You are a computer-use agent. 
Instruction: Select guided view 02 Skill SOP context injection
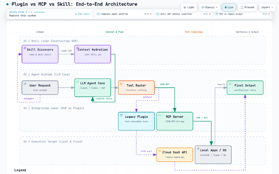[183, 14]
